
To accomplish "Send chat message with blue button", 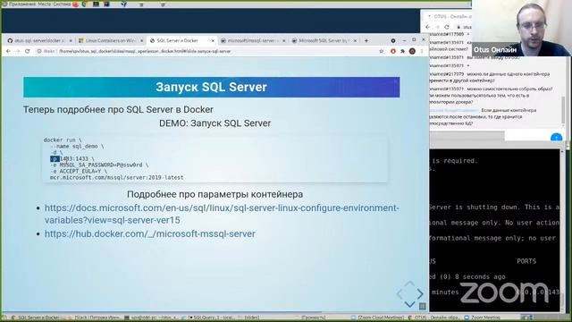I will tap(556, 137).
